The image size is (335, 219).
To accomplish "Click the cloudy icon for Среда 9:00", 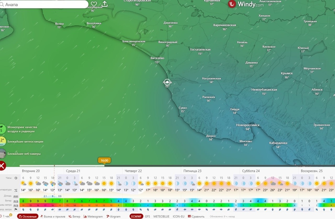I will click(89, 184).
